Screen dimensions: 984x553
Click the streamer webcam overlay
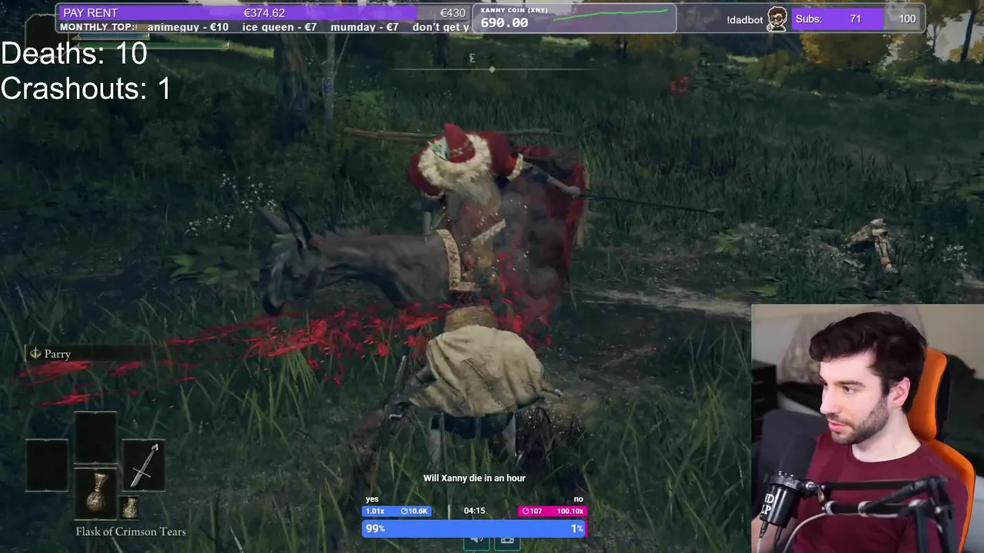pos(867,429)
